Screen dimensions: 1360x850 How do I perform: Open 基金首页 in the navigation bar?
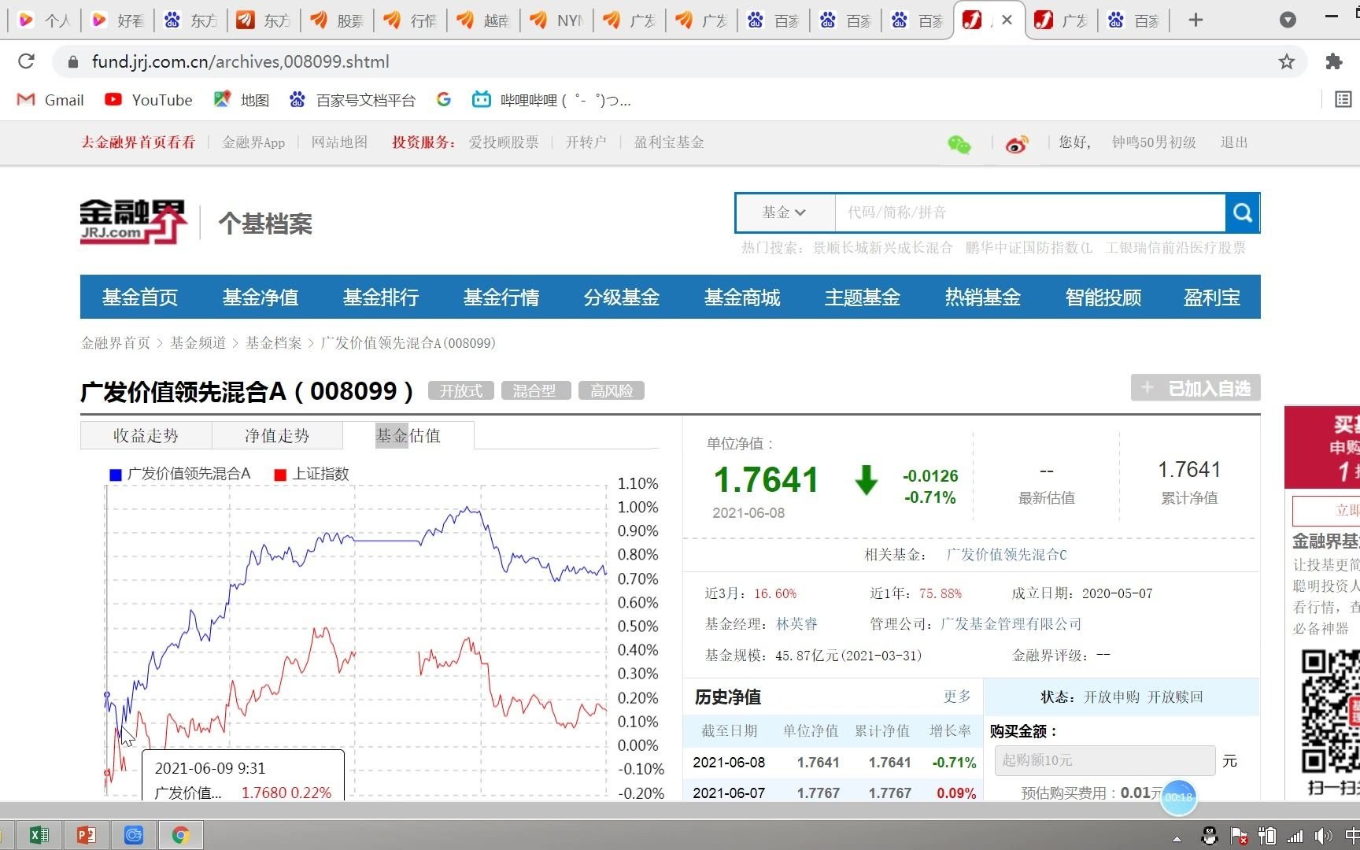(x=140, y=297)
